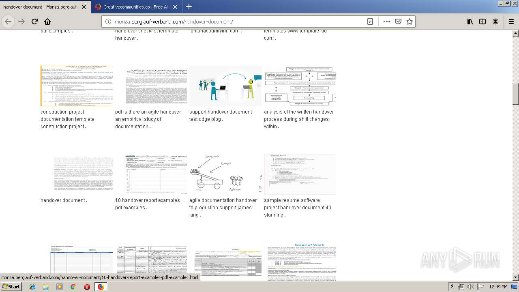Screen dimensions: 519x292
Task: Follow the 'handover document .' caption link
Action: tap(64, 200)
